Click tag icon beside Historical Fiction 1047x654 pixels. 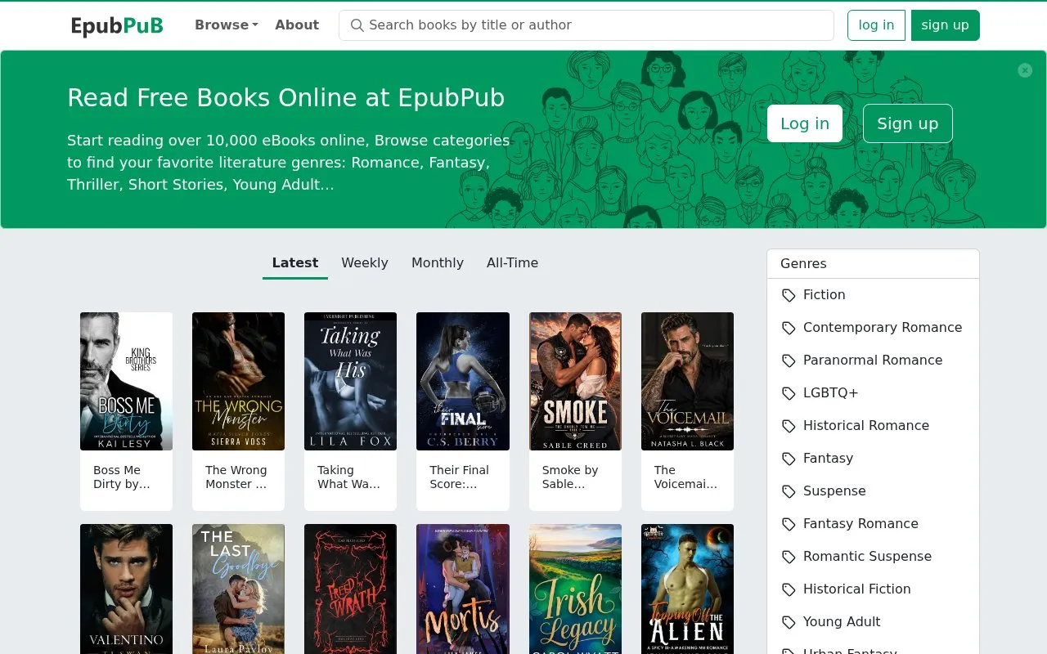click(789, 589)
